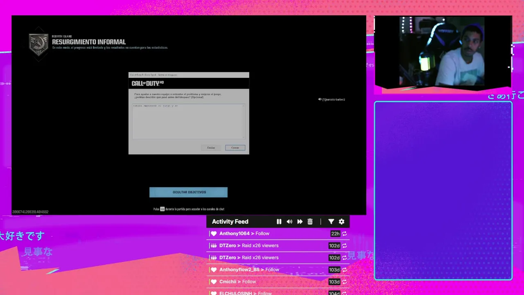Replay the Cmichii follow alert
This screenshot has width=524, height=295.
coord(344,282)
